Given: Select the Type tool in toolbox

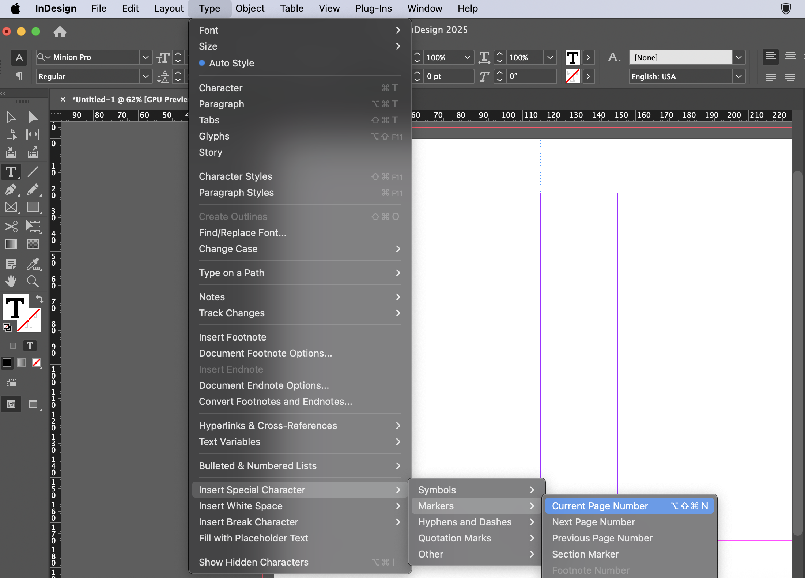Looking at the screenshot, I should [11, 172].
